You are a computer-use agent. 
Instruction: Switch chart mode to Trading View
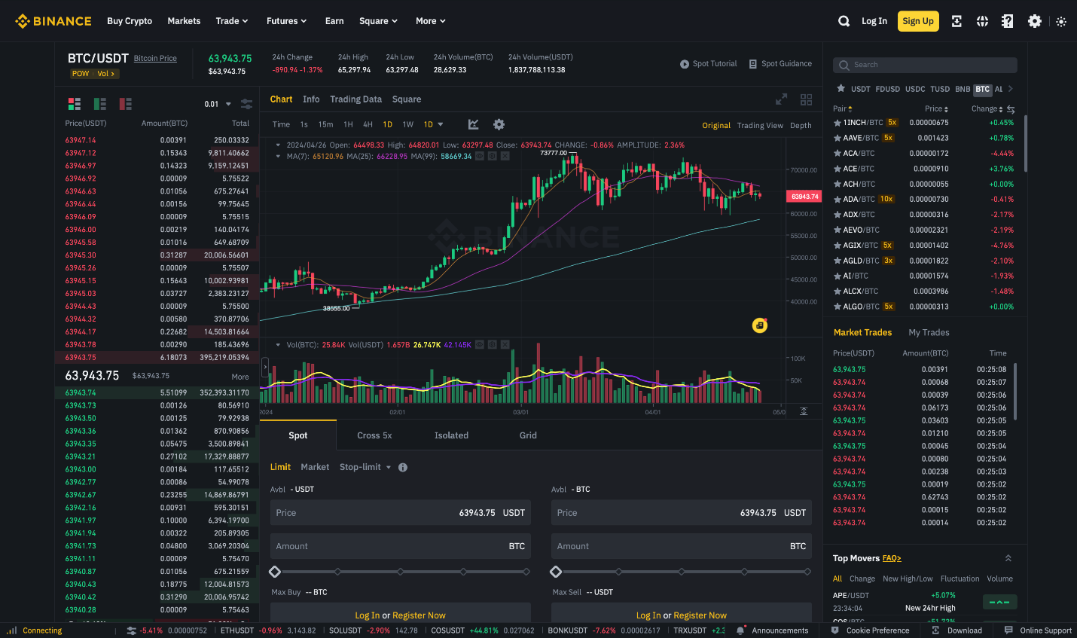coord(760,126)
